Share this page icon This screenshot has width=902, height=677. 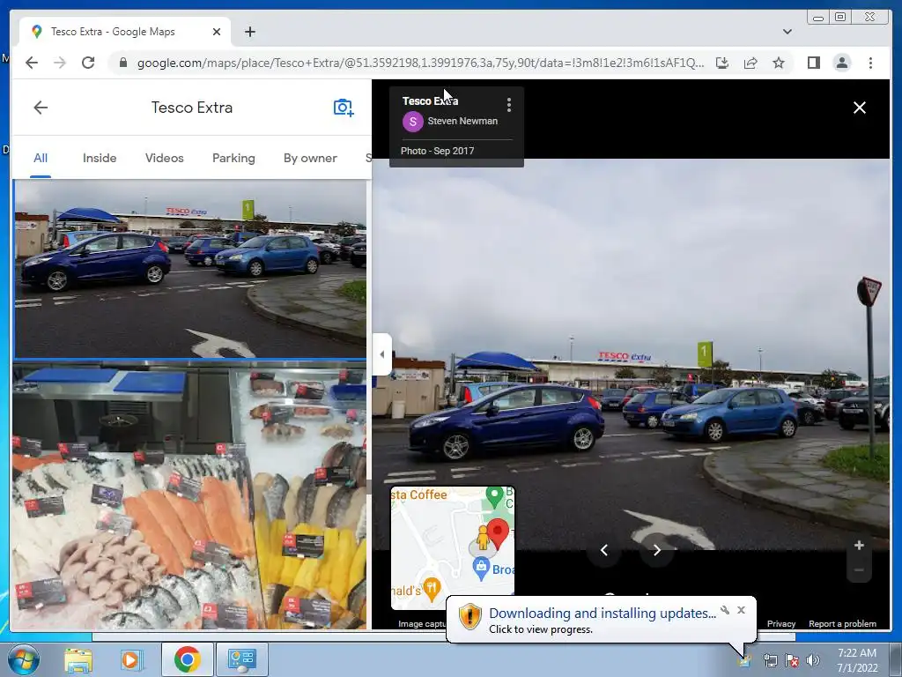point(750,63)
